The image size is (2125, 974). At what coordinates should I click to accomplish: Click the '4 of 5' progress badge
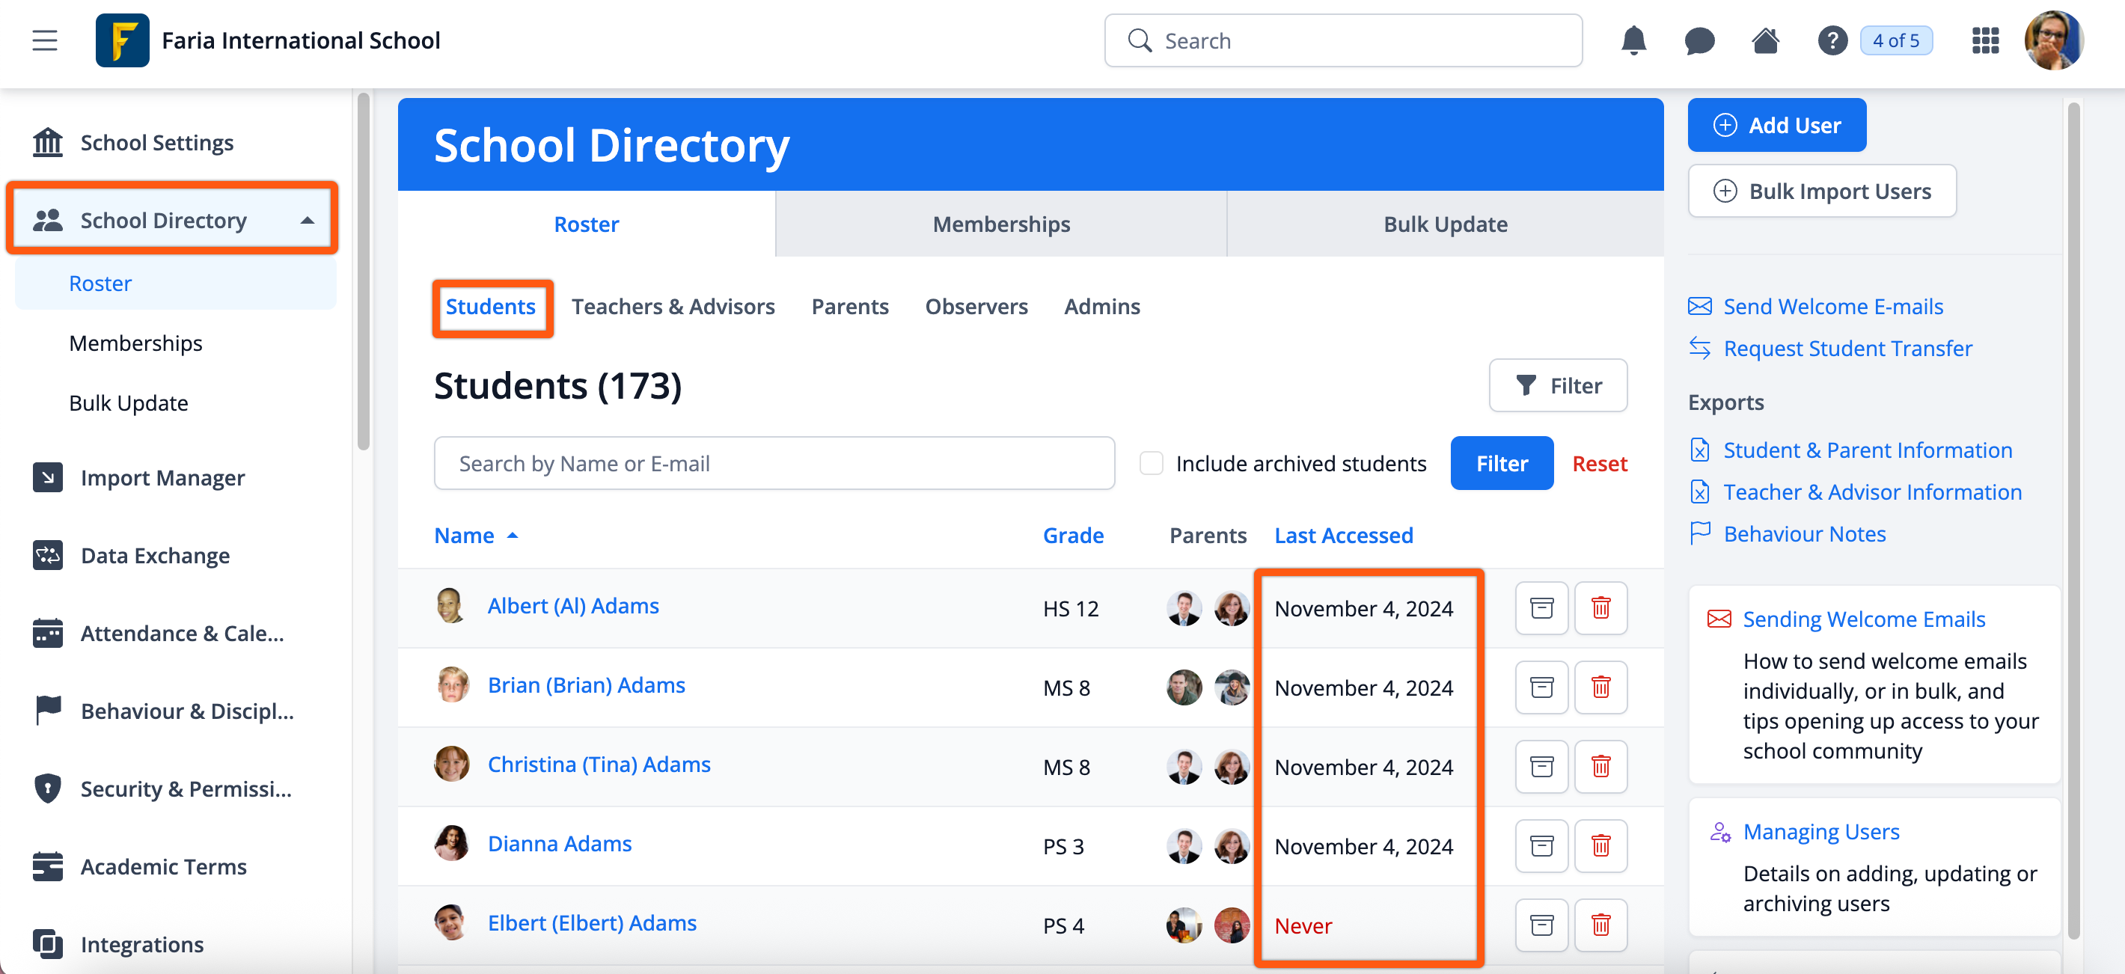1896,40
